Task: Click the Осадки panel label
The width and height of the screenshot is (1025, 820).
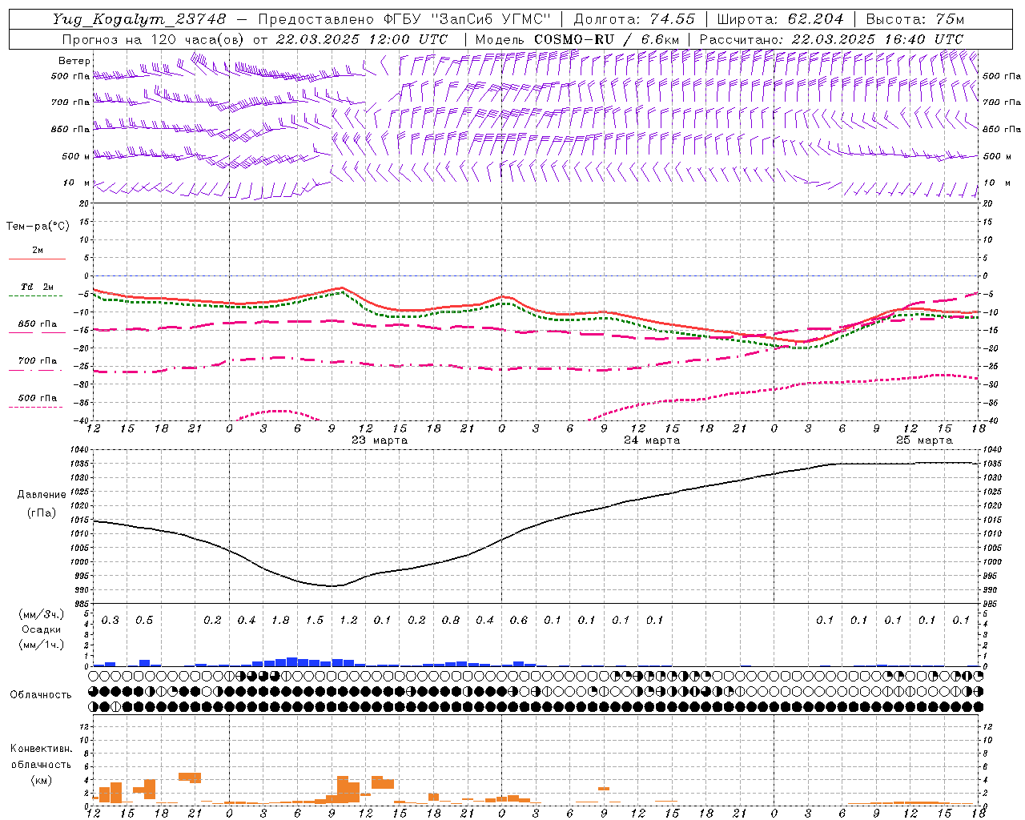Action: 42,629
